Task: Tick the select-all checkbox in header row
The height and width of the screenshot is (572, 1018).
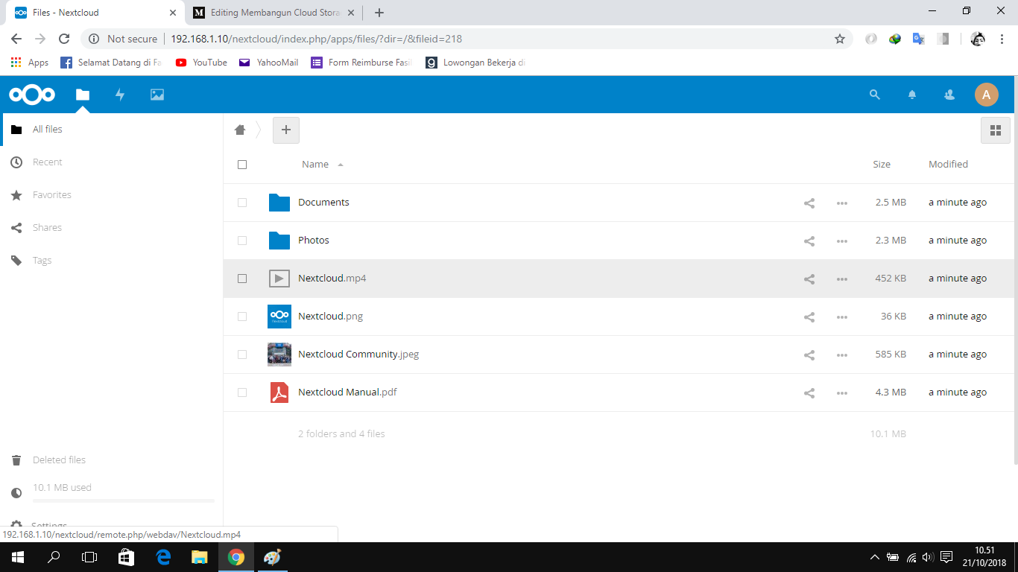Action: 242,165
